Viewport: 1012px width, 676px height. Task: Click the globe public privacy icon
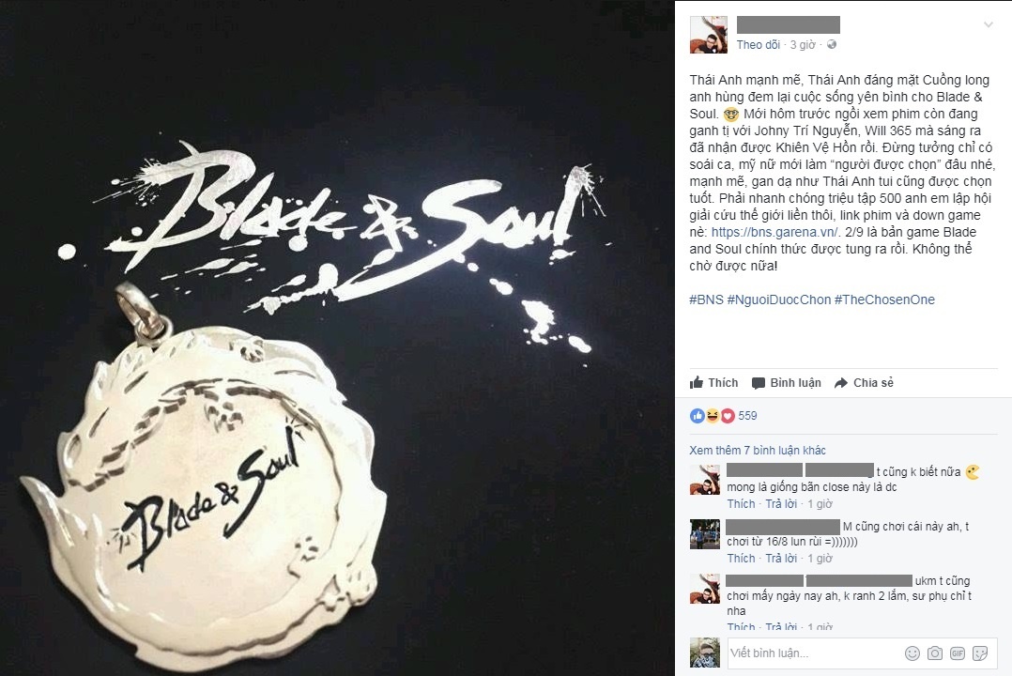pos(832,44)
